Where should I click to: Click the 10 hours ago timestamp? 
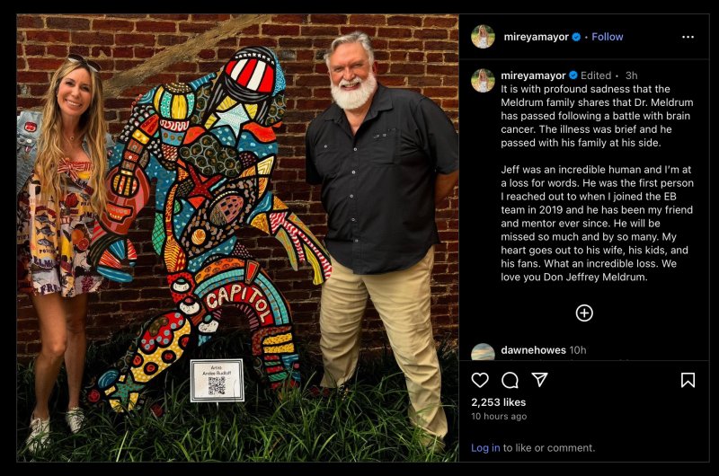click(x=499, y=417)
